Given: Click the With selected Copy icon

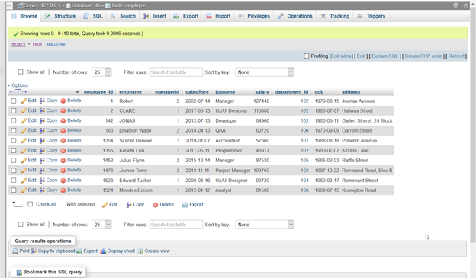Looking at the screenshot, I should click(x=129, y=205).
